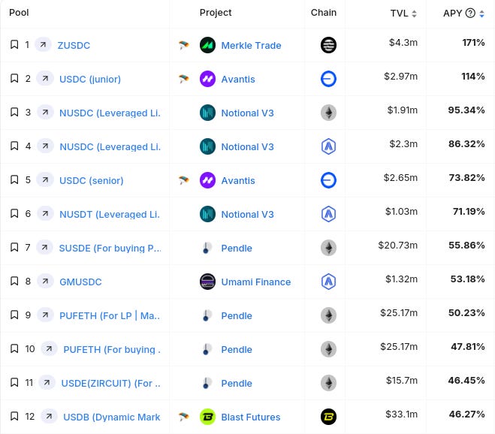Click the Project column header

[216, 12]
